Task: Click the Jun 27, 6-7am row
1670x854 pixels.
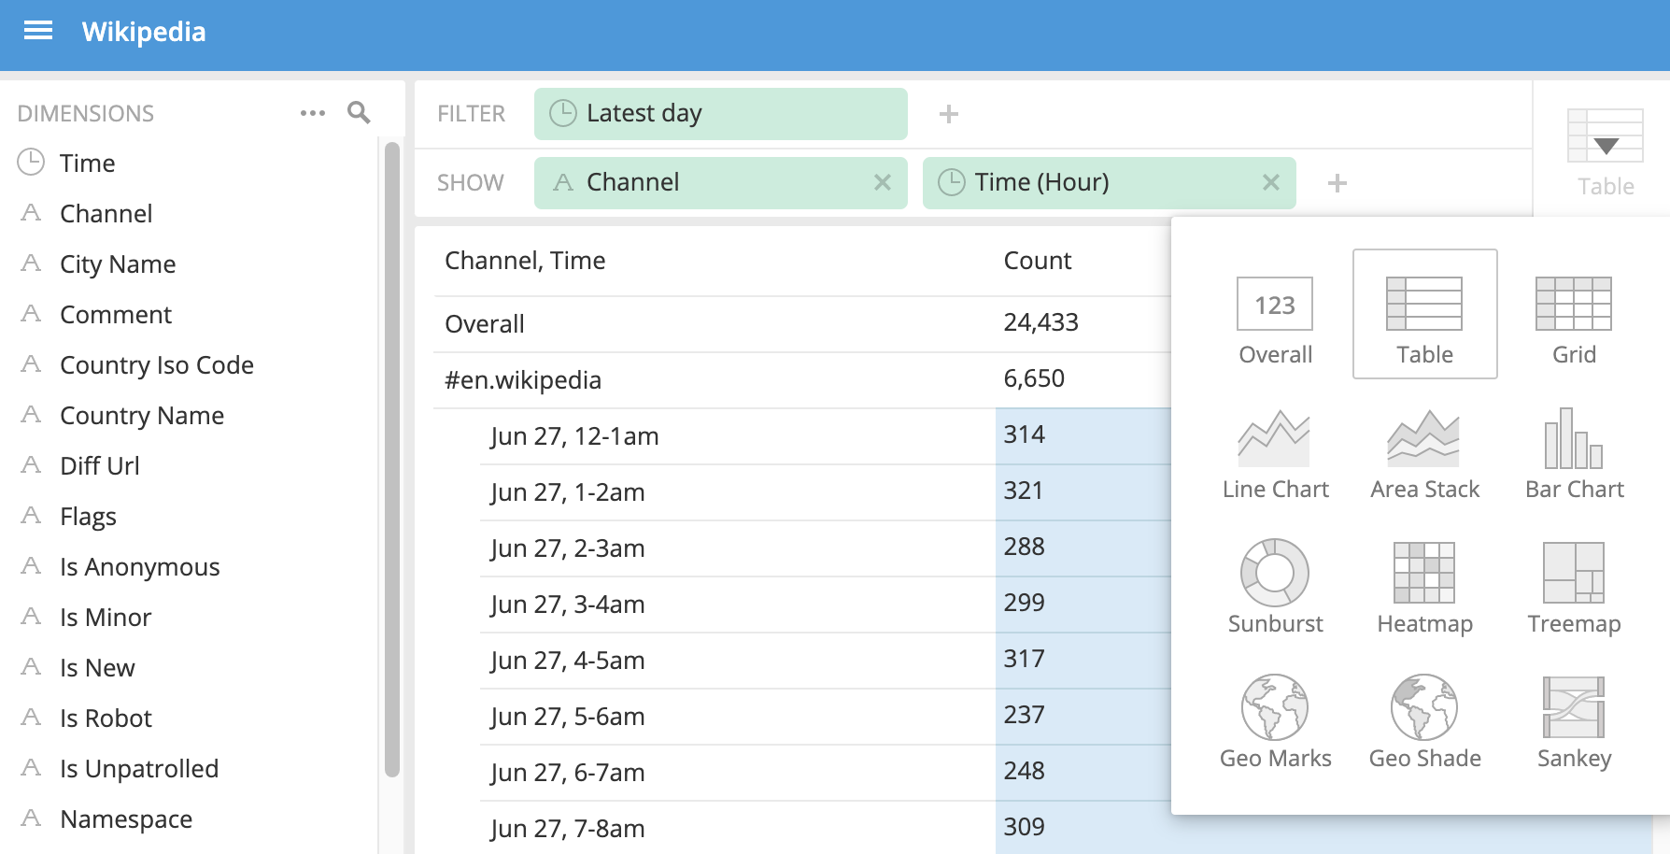Action: tap(825, 773)
